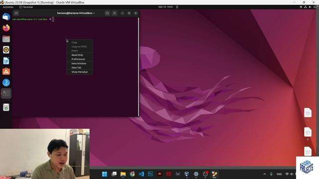Open Ubuntu Software from the dock
319x179 pixels.
tap(6, 72)
